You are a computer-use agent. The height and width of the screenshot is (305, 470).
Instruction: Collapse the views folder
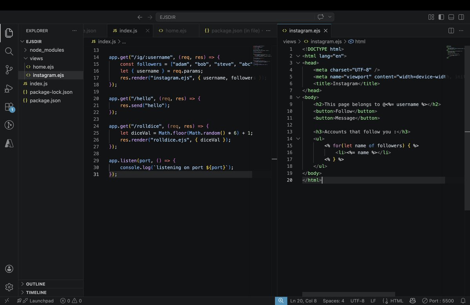(36, 58)
